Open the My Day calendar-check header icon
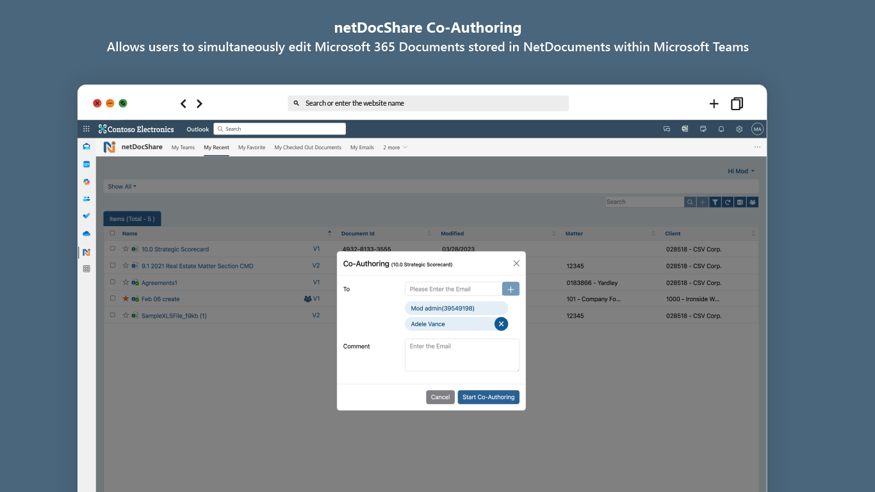 [703, 129]
